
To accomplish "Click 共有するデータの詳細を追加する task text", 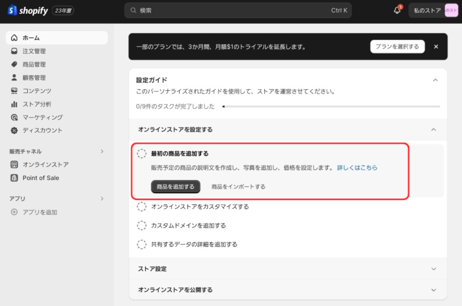I will (194, 244).
